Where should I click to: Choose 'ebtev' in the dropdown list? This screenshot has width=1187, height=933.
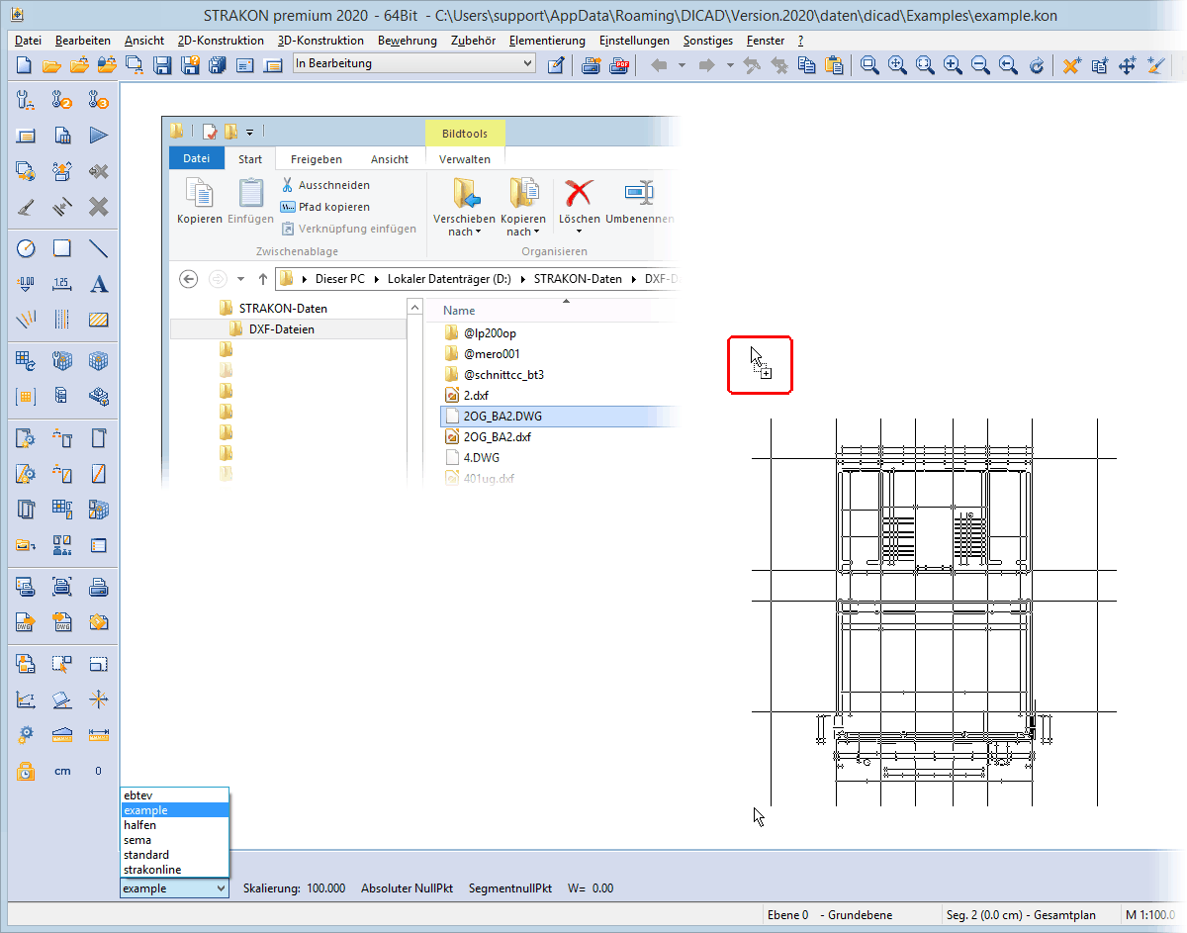click(175, 795)
